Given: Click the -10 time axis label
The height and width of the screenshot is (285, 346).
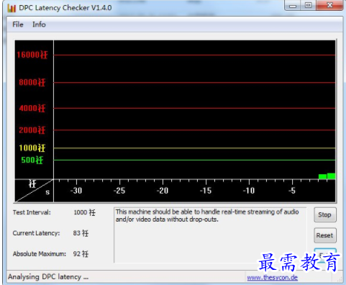Looking at the screenshot, I should pos(249,191).
